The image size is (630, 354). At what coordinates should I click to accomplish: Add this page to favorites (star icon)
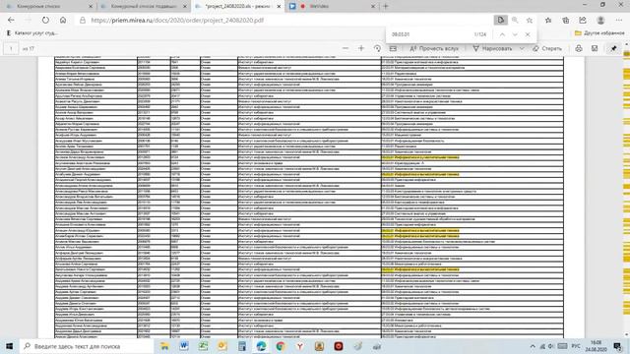(x=530, y=20)
